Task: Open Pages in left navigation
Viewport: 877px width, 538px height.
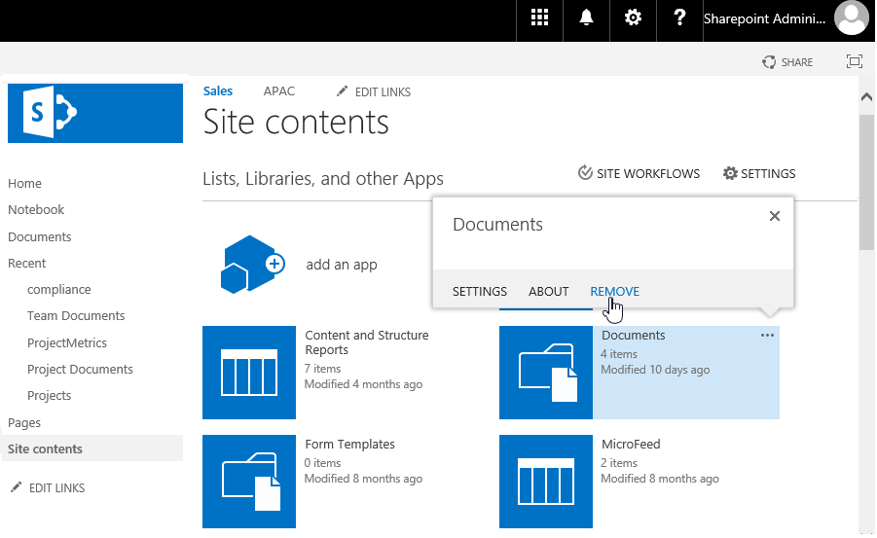Action: pyautogui.click(x=24, y=423)
